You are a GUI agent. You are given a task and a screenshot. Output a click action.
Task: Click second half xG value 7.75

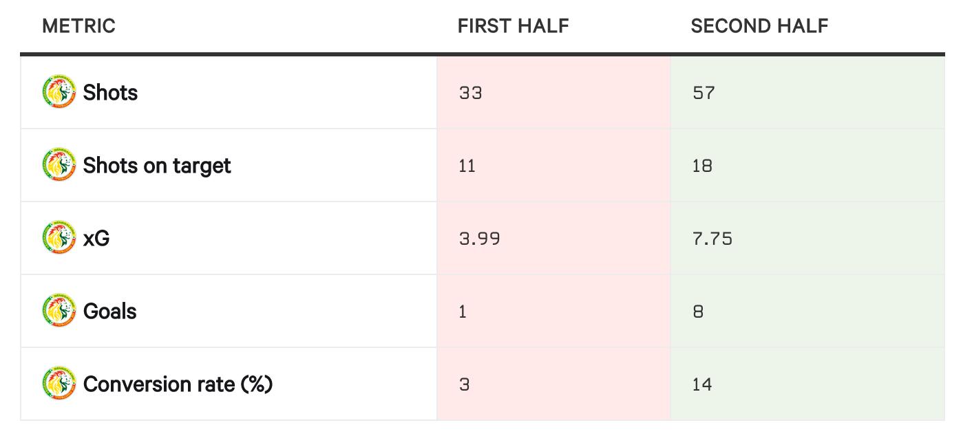pos(712,239)
